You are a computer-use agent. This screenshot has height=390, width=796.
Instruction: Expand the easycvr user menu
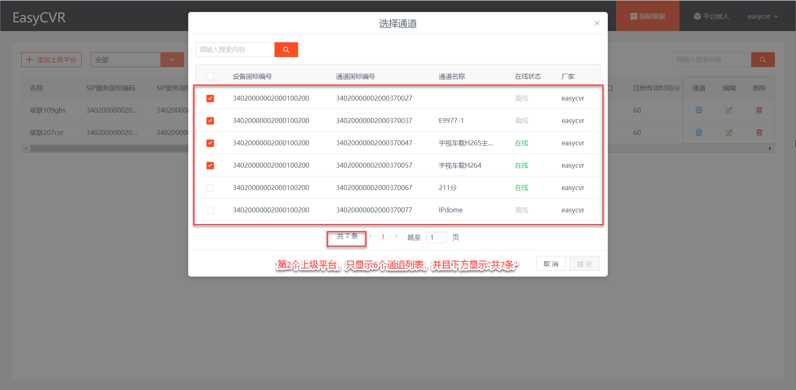763,17
